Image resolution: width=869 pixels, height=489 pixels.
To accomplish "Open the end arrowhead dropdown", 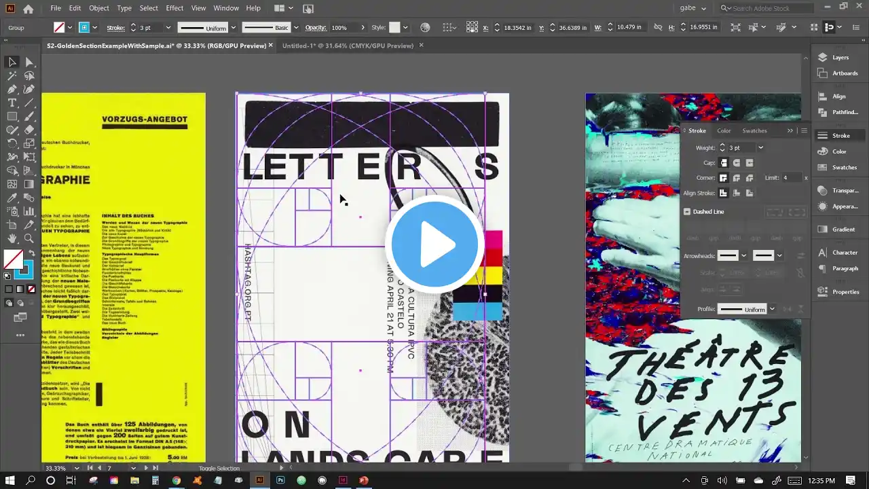I will [x=779, y=256].
